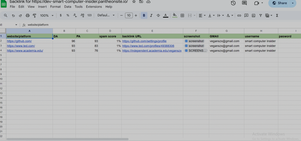Toggle bold formatting
Screen dimensions: 301x141
point(144,16)
